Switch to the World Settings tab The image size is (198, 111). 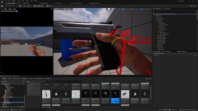pyautogui.click(x=182, y=51)
